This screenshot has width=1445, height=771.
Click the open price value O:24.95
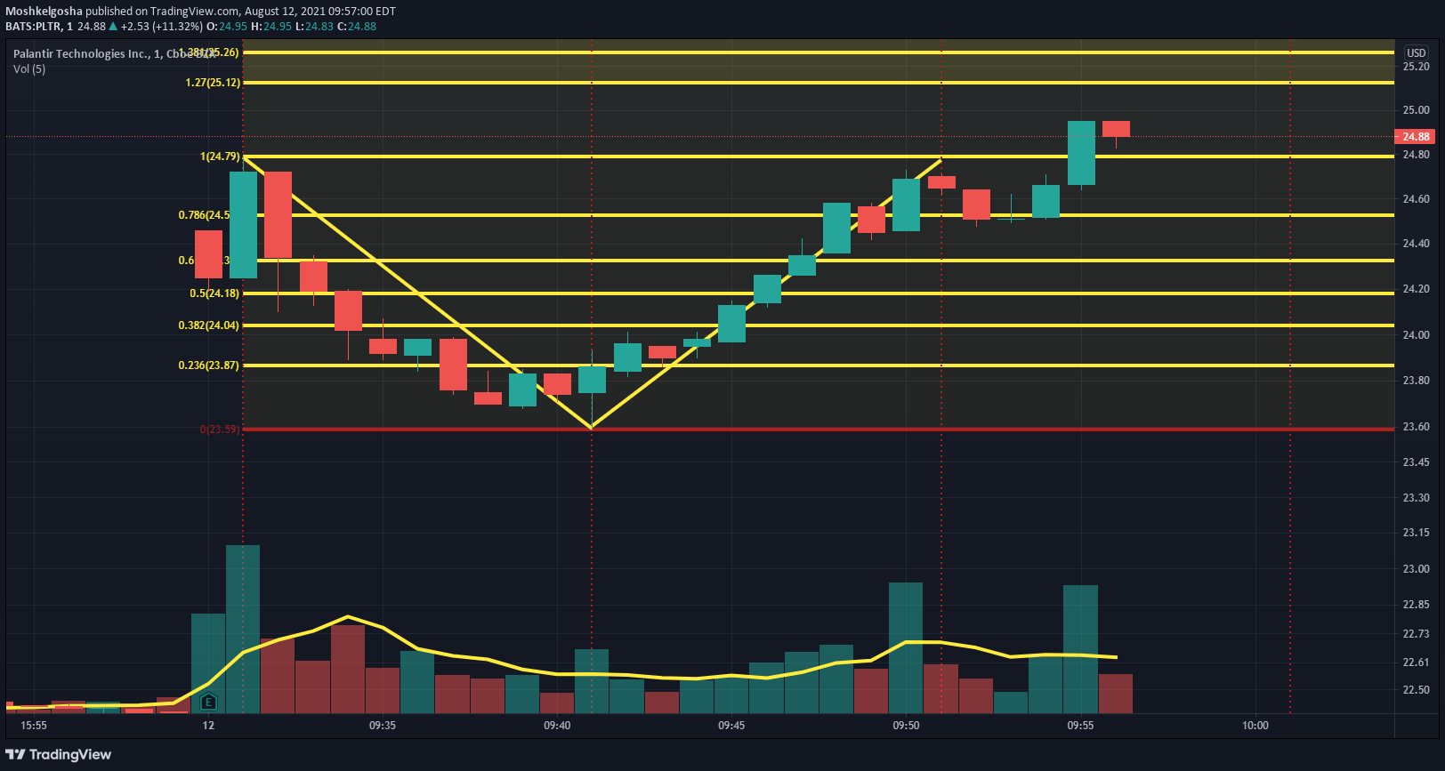(x=226, y=27)
